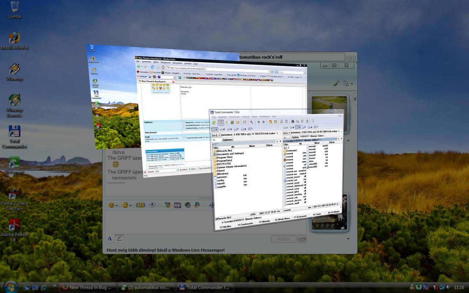
Task: Switch to handwriting mode pen icon
Action: [119, 238]
